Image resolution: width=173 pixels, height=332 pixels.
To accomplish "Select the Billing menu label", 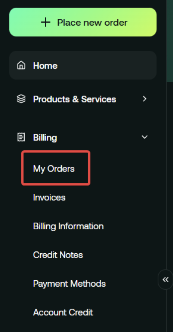I will 45,137.
